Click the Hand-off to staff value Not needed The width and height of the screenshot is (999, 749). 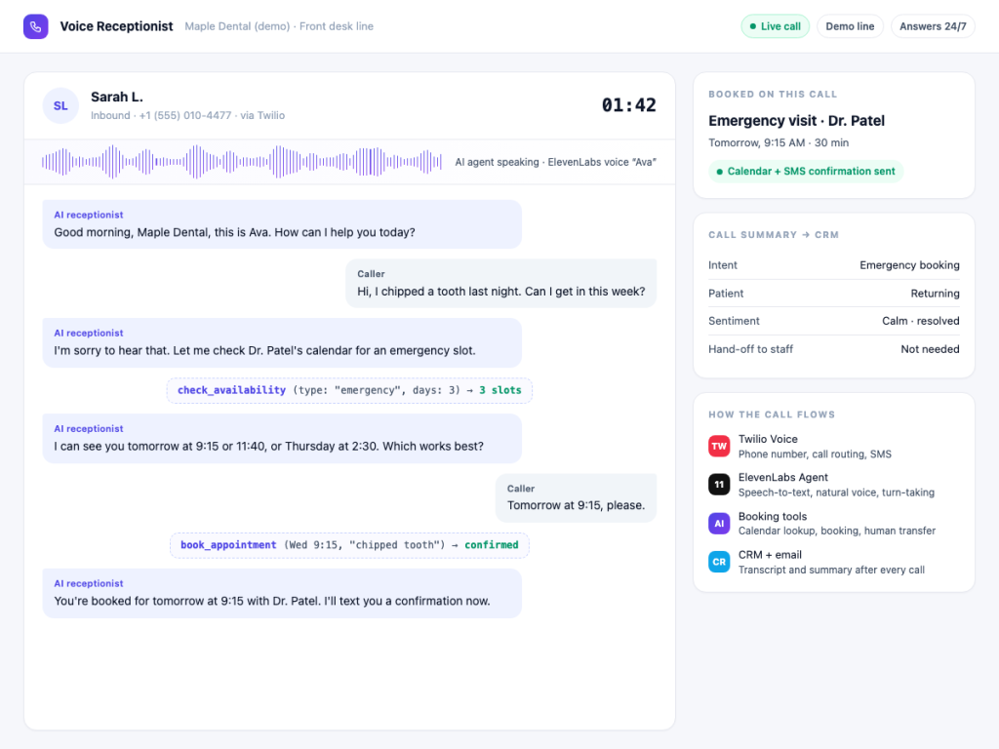[930, 349]
